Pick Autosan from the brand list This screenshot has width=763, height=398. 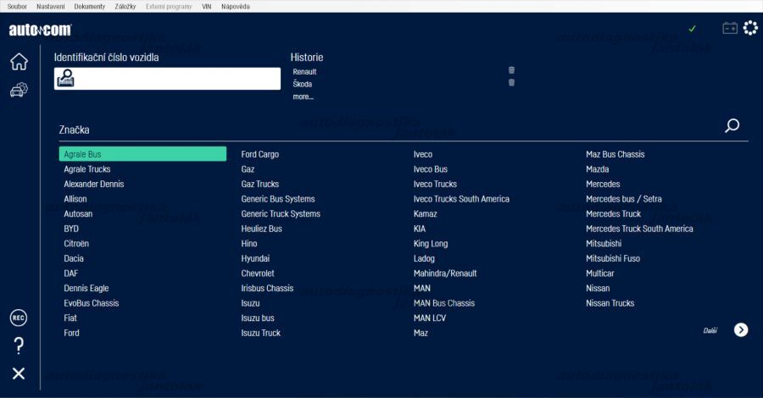click(x=78, y=214)
